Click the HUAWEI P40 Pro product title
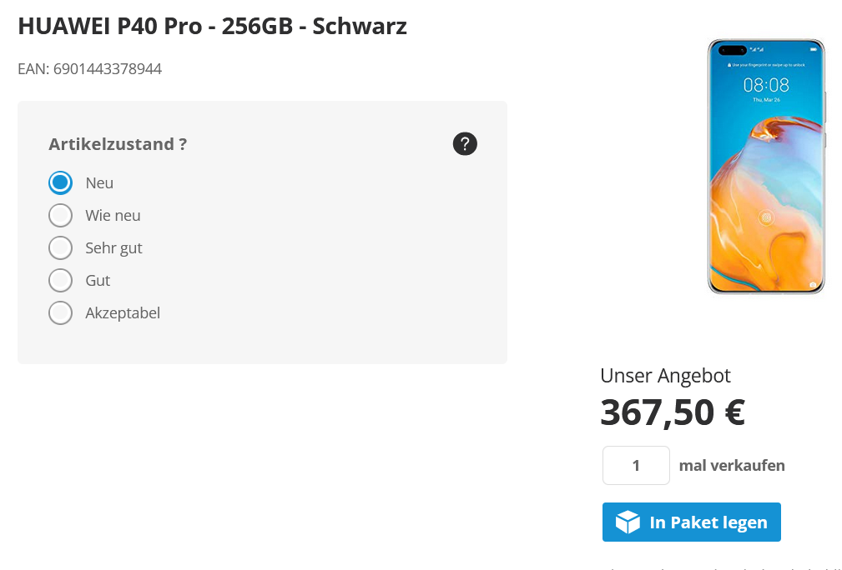Screen dimensions: 842x570 pyautogui.click(x=213, y=26)
